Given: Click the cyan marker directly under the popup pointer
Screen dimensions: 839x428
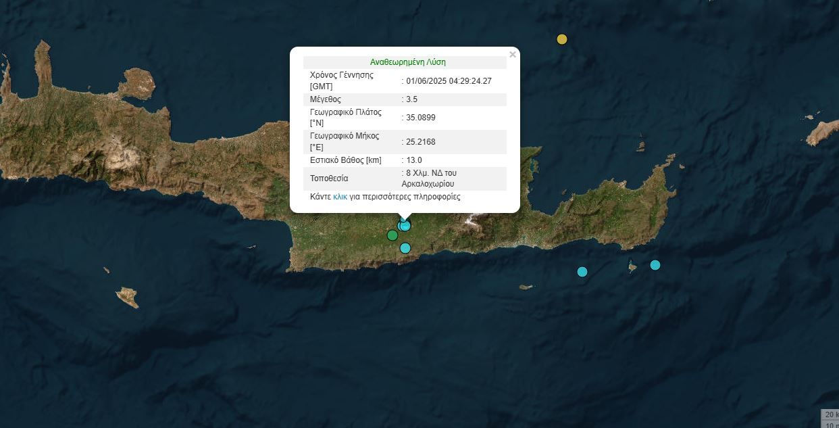Looking at the screenshot, I should [x=405, y=225].
